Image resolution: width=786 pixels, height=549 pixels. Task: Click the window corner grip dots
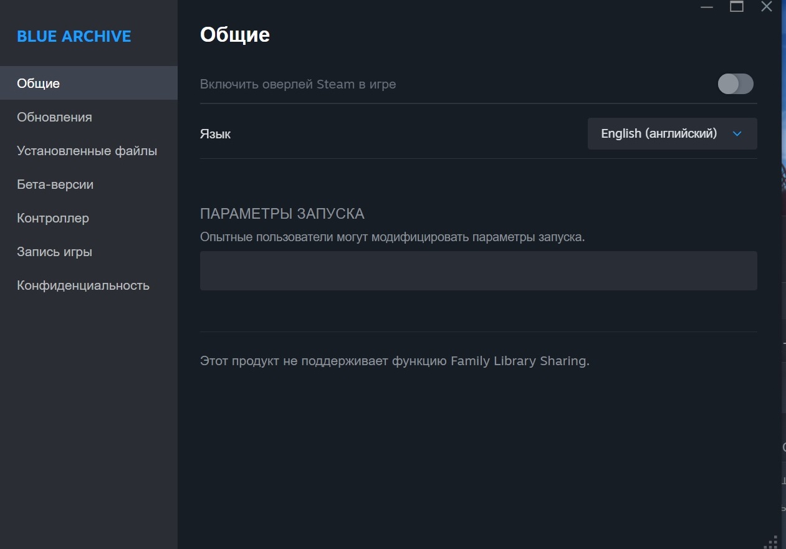[772, 542]
